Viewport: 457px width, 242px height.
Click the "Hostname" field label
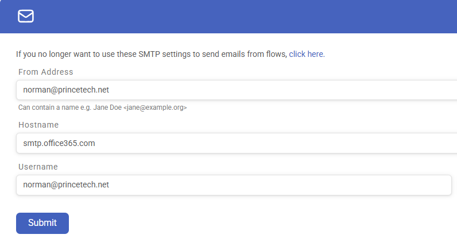coord(38,125)
